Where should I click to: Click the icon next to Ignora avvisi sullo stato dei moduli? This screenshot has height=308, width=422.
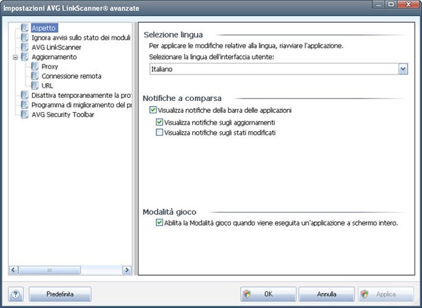click(x=24, y=38)
